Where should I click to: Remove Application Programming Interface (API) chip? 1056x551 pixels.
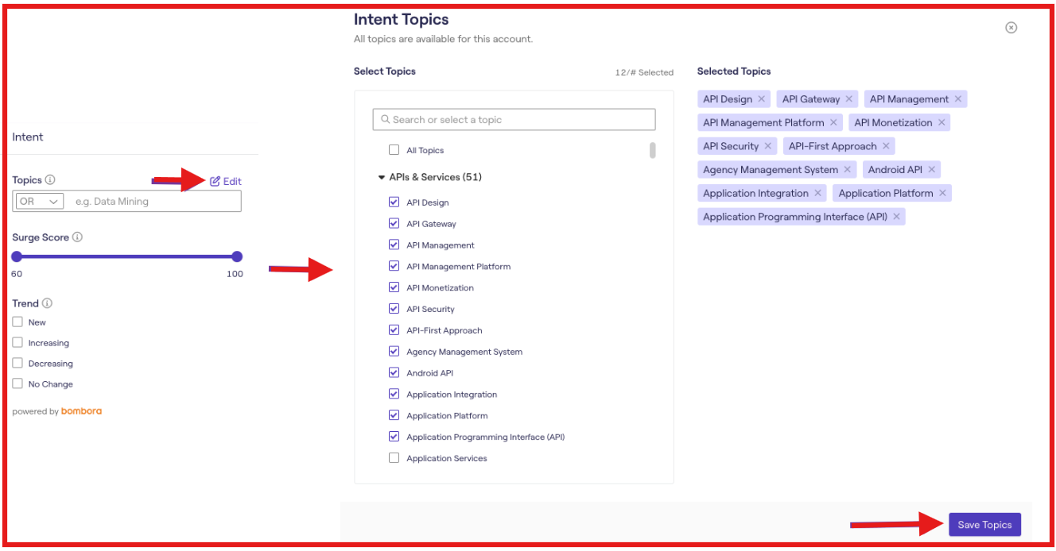(x=897, y=217)
